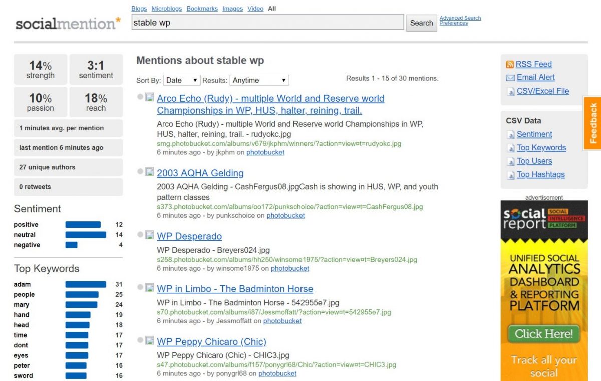Image resolution: width=601 pixels, height=381 pixels.
Task: Open WP in Limbo - The Badminton Horse
Action: 235,289
